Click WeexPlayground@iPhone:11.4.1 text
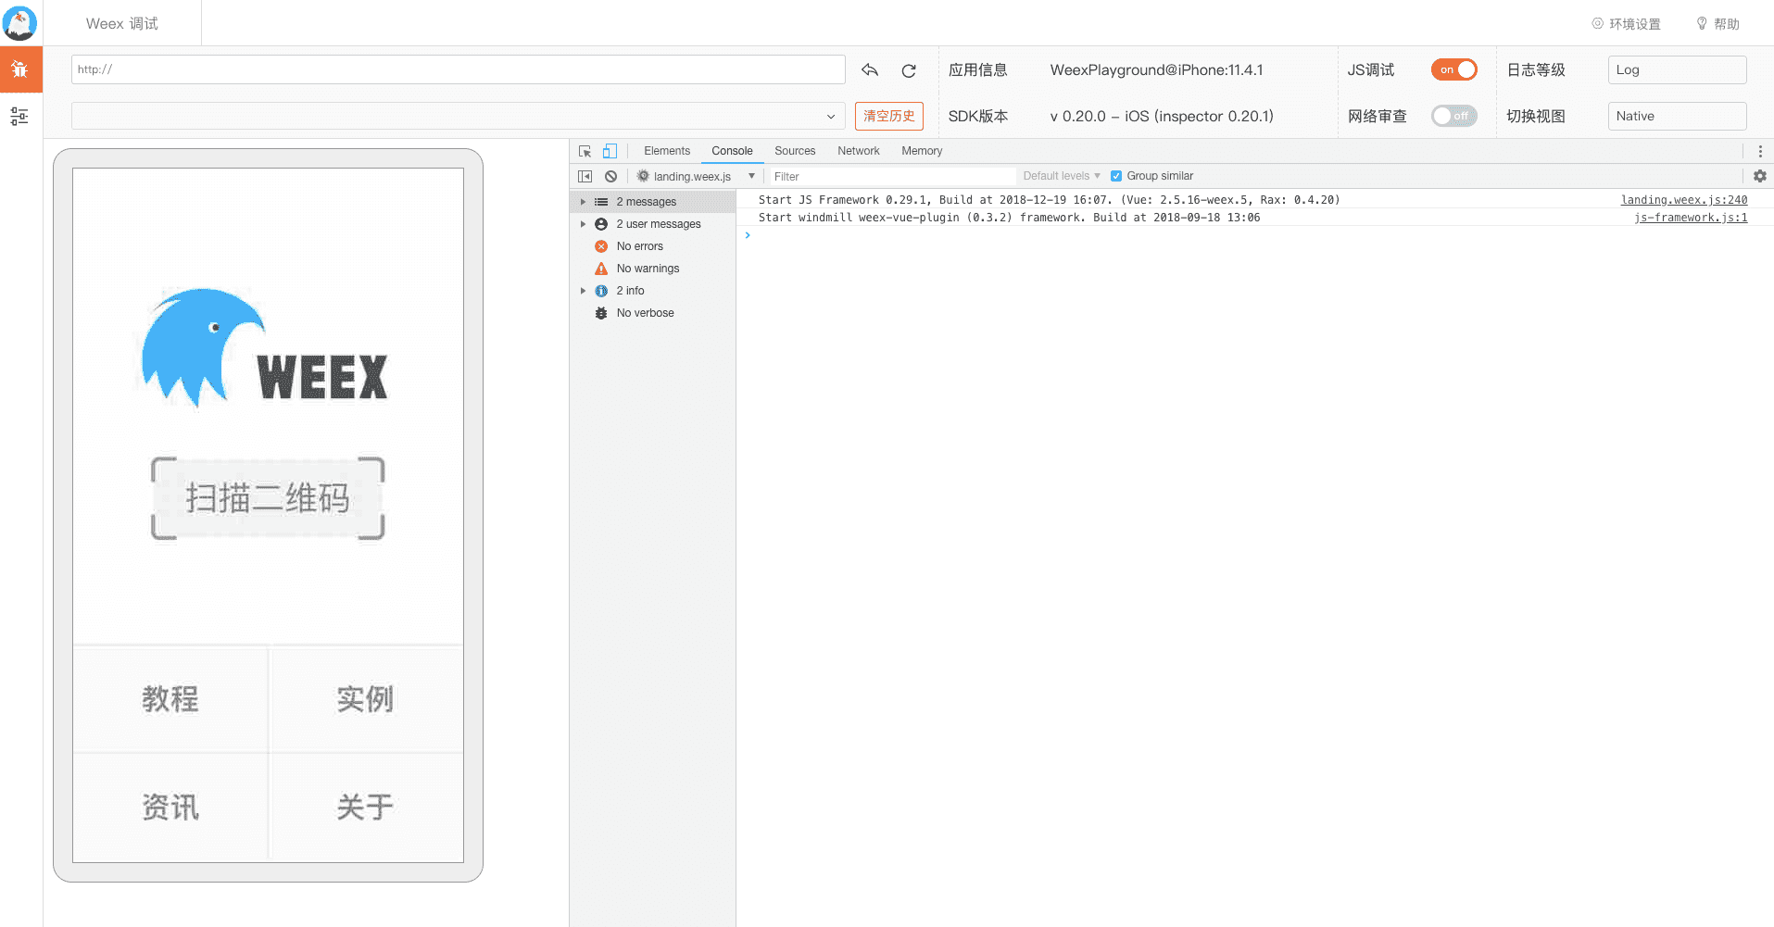Screen dimensions: 1774x927 click(x=1156, y=70)
